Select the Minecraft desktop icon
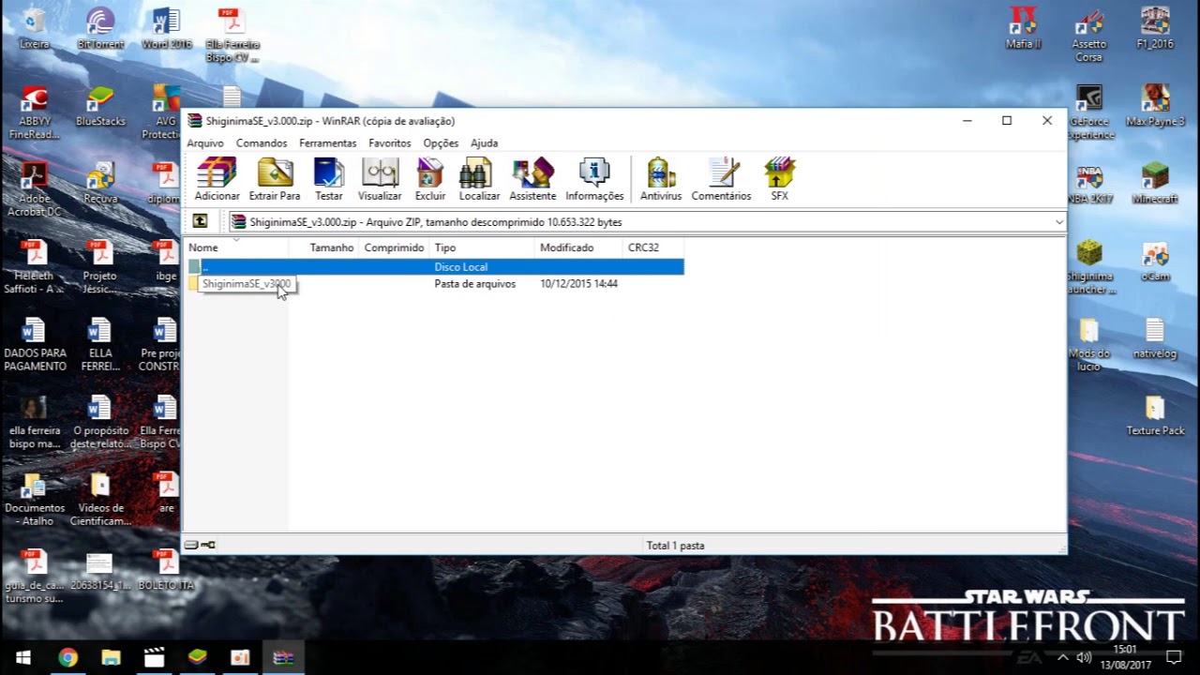1200x675 pixels. (x=1155, y=183)
